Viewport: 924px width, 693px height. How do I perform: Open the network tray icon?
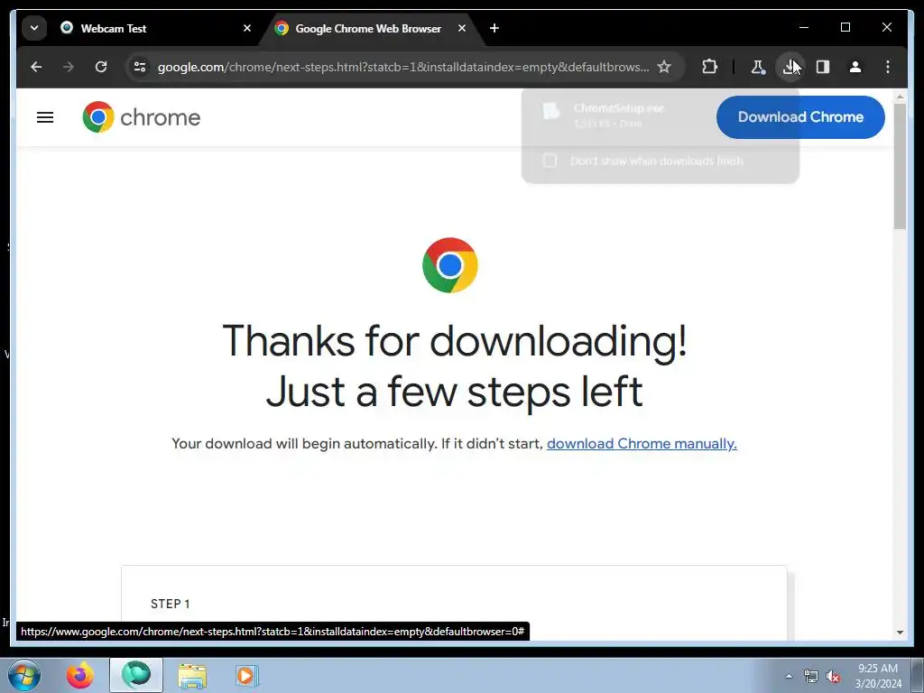pyautogui.click(x=811, y=676)
